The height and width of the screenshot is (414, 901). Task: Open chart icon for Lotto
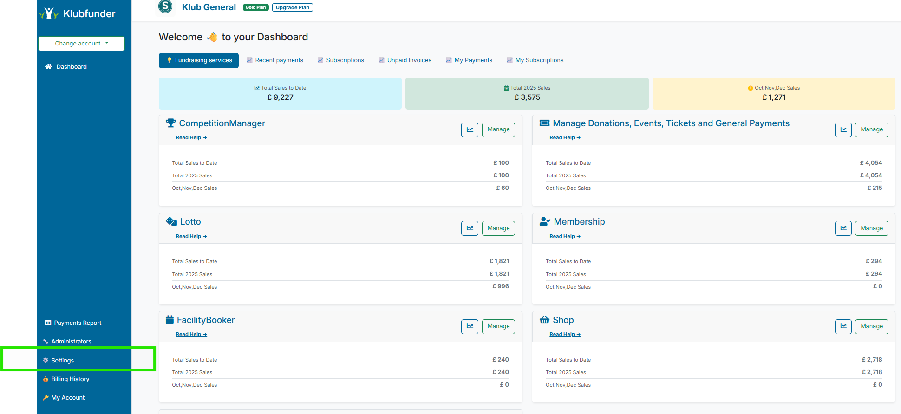click(x=470, y=228)
